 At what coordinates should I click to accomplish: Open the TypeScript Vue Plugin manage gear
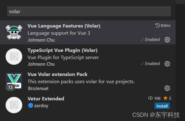coord(167,64)
